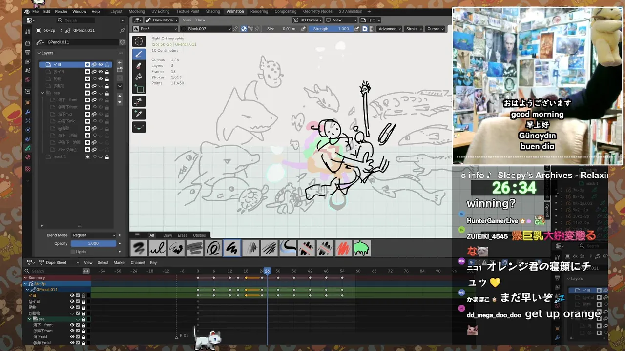Select the Cutter tool

click(x=139, y=101)
